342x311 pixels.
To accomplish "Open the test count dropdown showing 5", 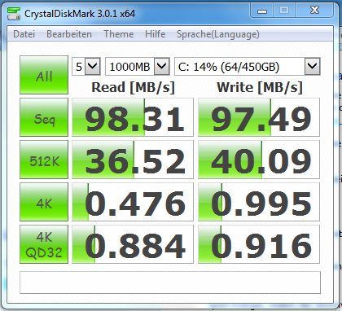I will (x=86, y=66).
